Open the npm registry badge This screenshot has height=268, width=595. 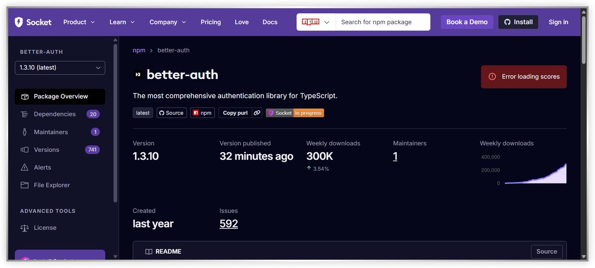202,113
